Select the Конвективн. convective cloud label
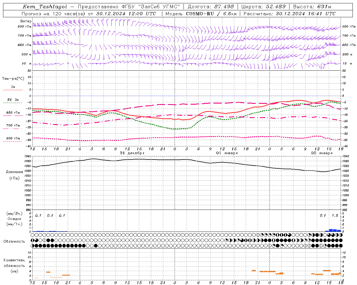The height and width of the screenshot is (285, 357). point(14,261)
